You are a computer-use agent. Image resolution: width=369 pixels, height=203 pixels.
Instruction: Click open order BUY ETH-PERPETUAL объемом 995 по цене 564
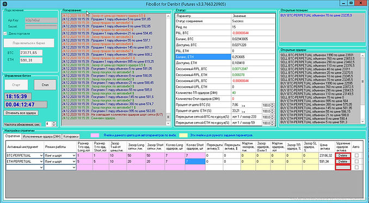pos(314,101)
